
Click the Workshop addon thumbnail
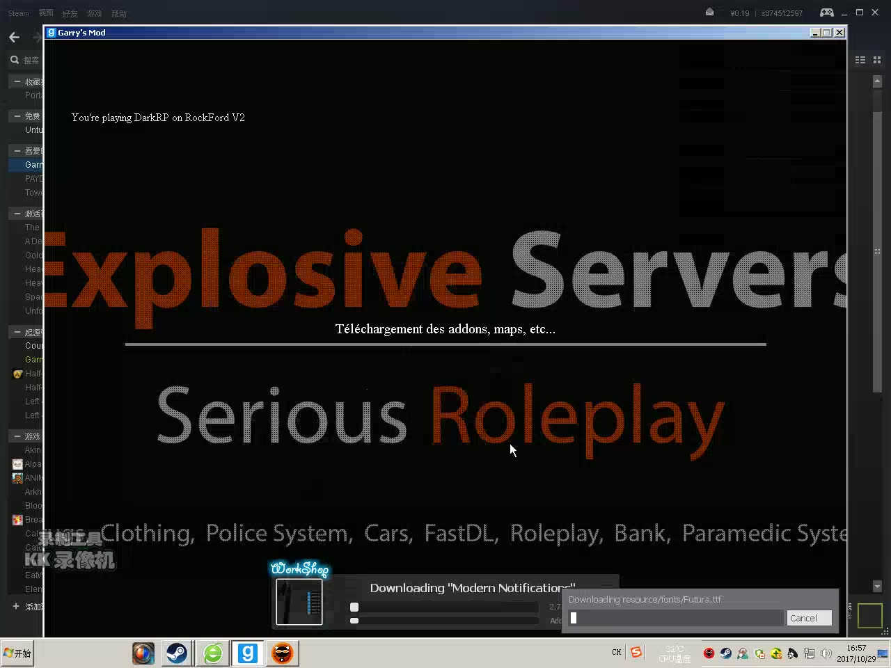pyautogui.click(x=299, y=602)
